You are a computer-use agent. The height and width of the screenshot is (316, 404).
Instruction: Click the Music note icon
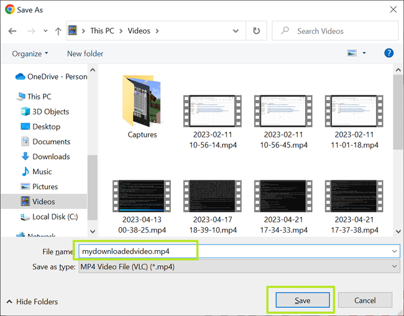coord(25,171)
